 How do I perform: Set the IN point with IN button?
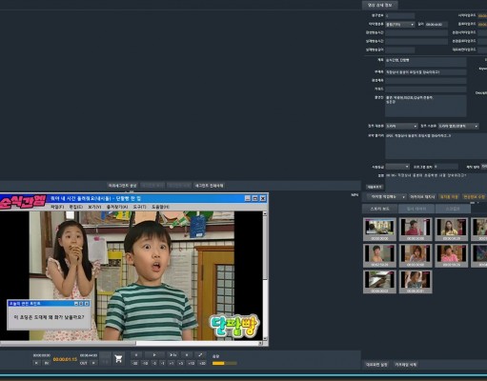47,363
